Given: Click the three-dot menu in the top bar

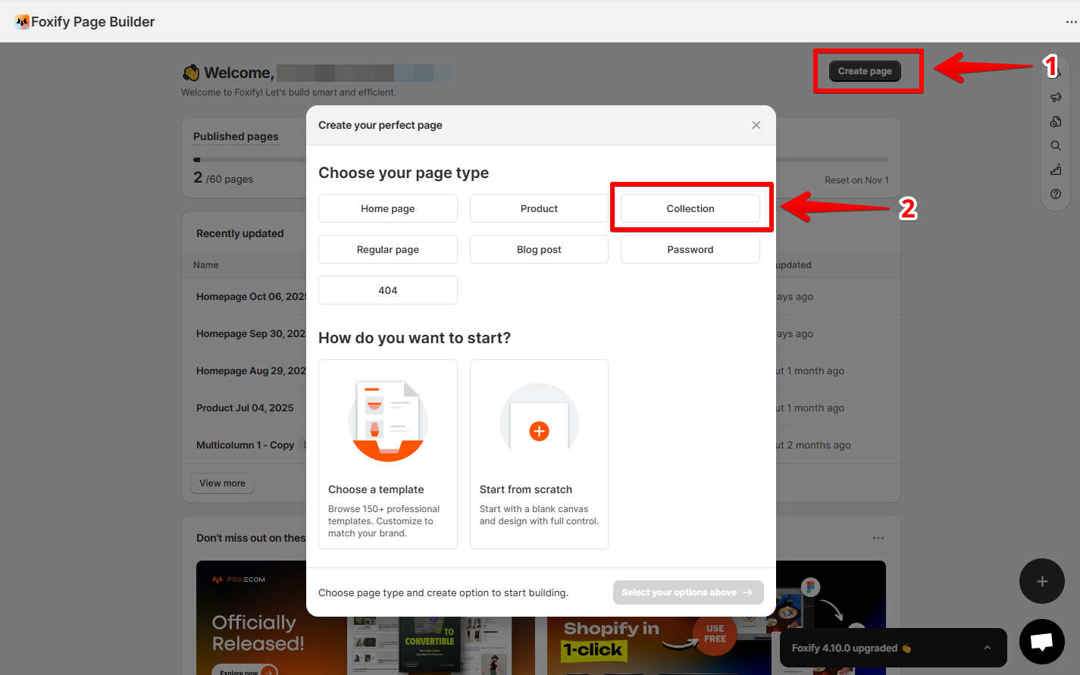Looking at the screenshot, I should (1071, 22).
